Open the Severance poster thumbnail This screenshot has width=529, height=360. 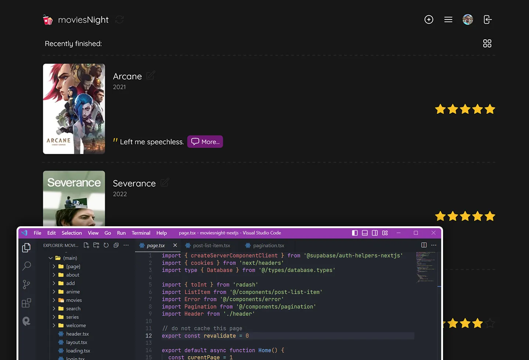tap(74, 198)
